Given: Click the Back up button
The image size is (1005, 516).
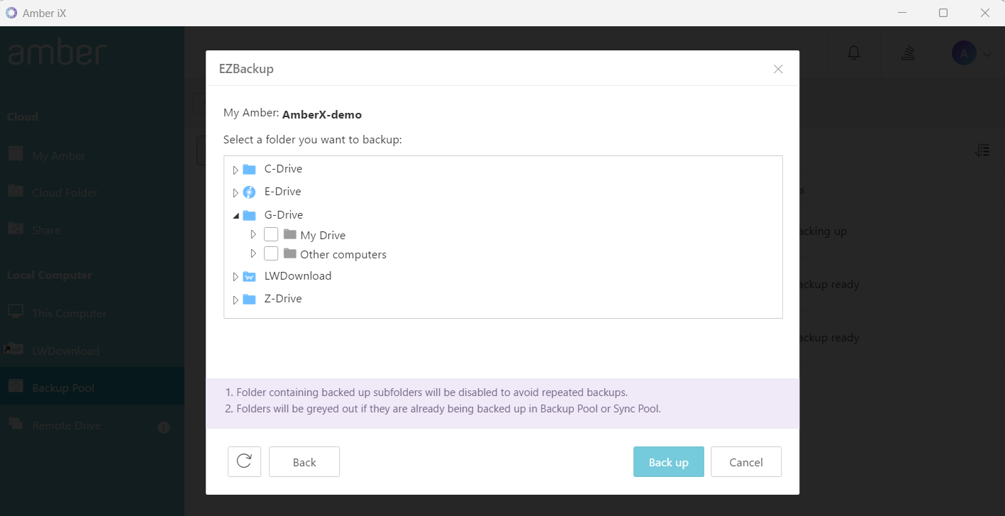Looking at the screenshot, I should pos(669,462).
